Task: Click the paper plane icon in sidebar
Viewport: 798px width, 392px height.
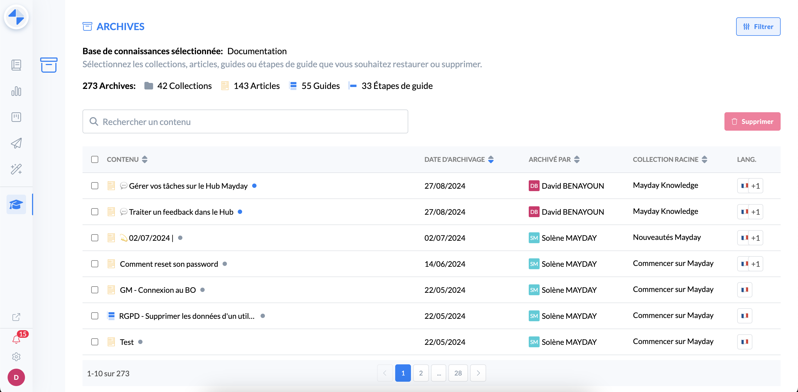Action: pos(16,143)
